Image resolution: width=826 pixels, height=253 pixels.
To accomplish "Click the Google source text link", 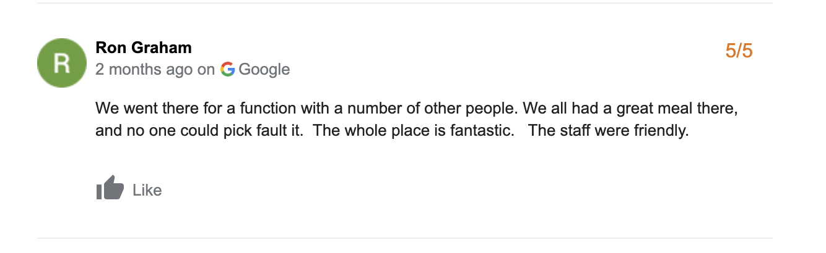I will point(264,69).
